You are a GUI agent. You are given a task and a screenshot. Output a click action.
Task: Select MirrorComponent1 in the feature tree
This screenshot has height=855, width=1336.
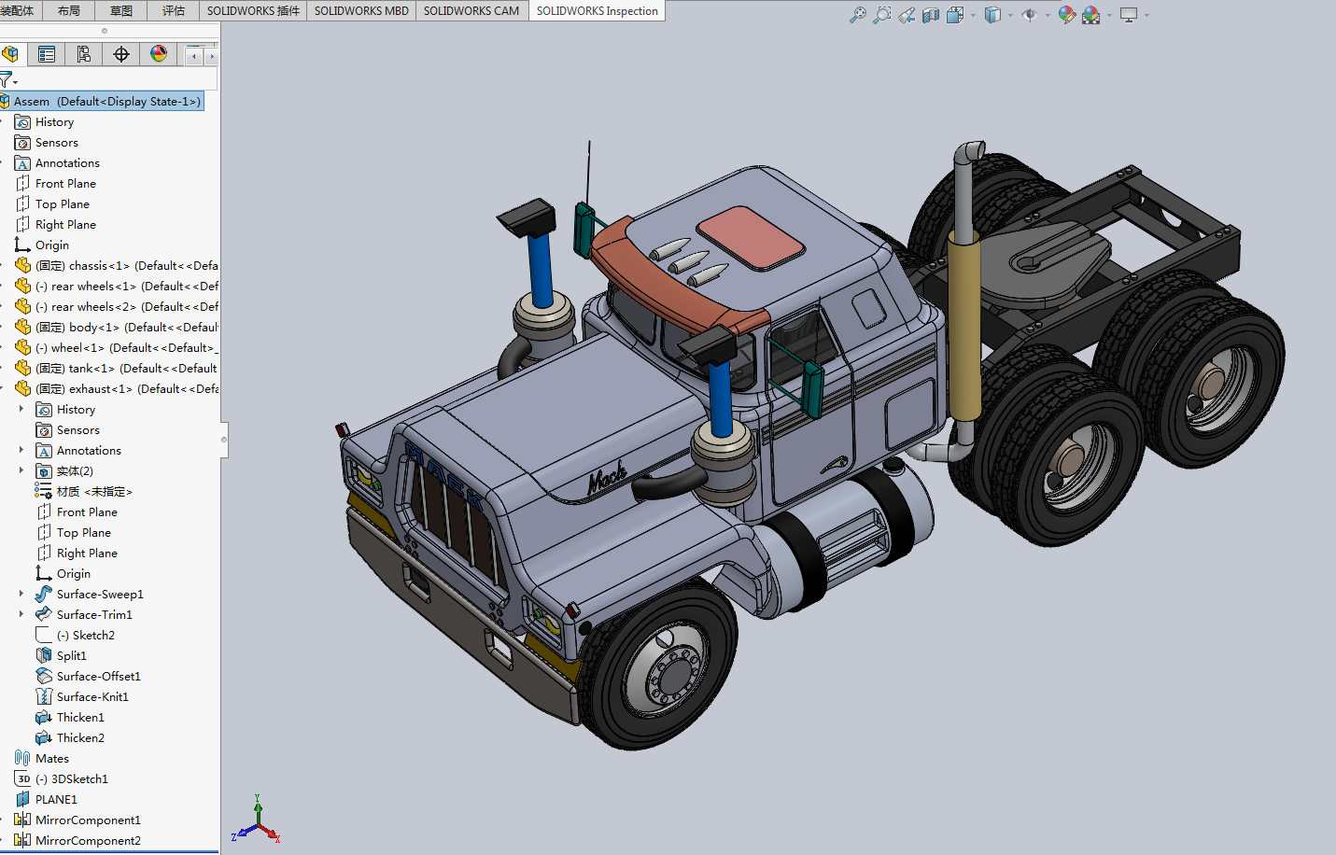coord(88,820)
